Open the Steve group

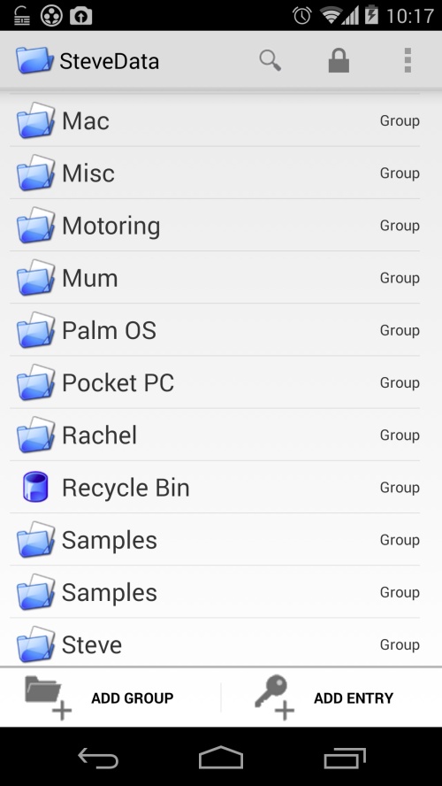tap(215, 644)
